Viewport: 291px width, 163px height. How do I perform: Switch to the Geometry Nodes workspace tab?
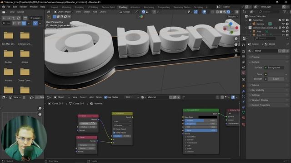182,7
